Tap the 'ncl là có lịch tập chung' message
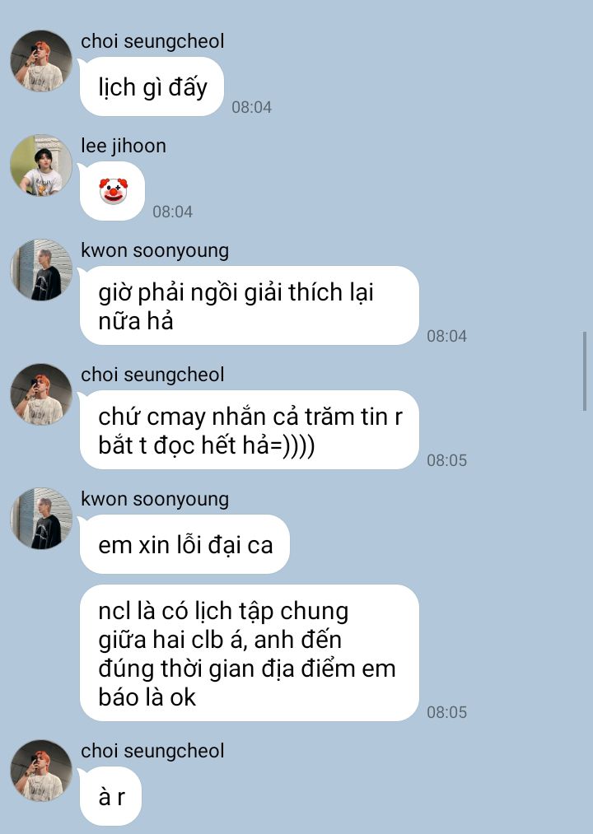The image size is (593, 834). [249, 653]
